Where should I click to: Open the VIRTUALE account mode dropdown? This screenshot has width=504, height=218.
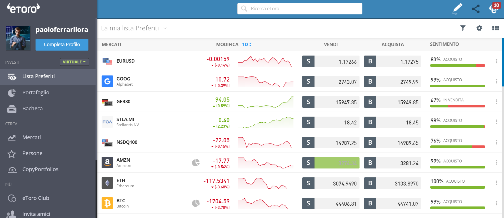click(74, 62)
